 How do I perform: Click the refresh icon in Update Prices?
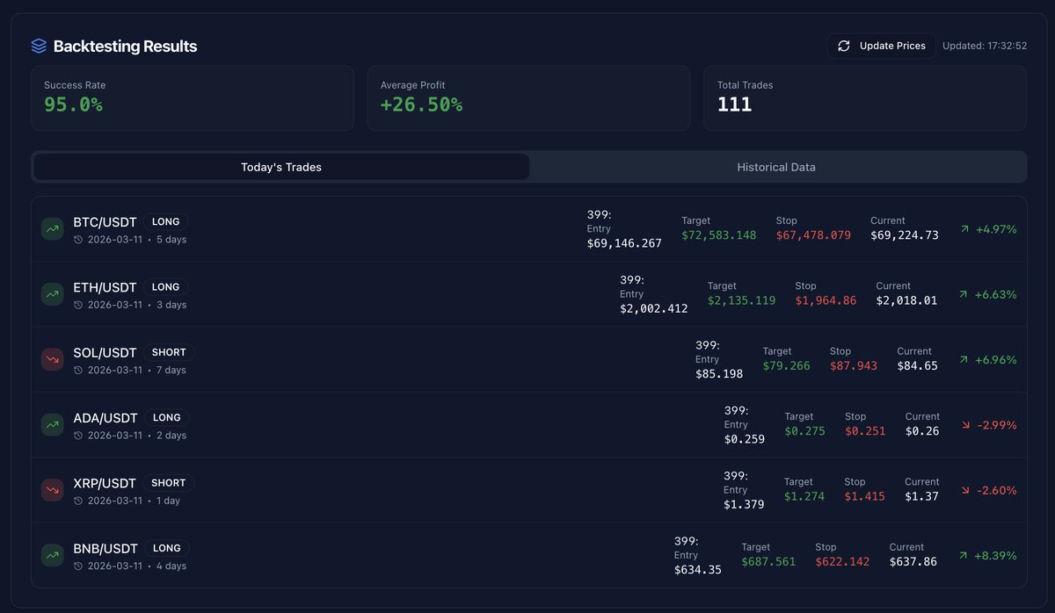[844, 46]
